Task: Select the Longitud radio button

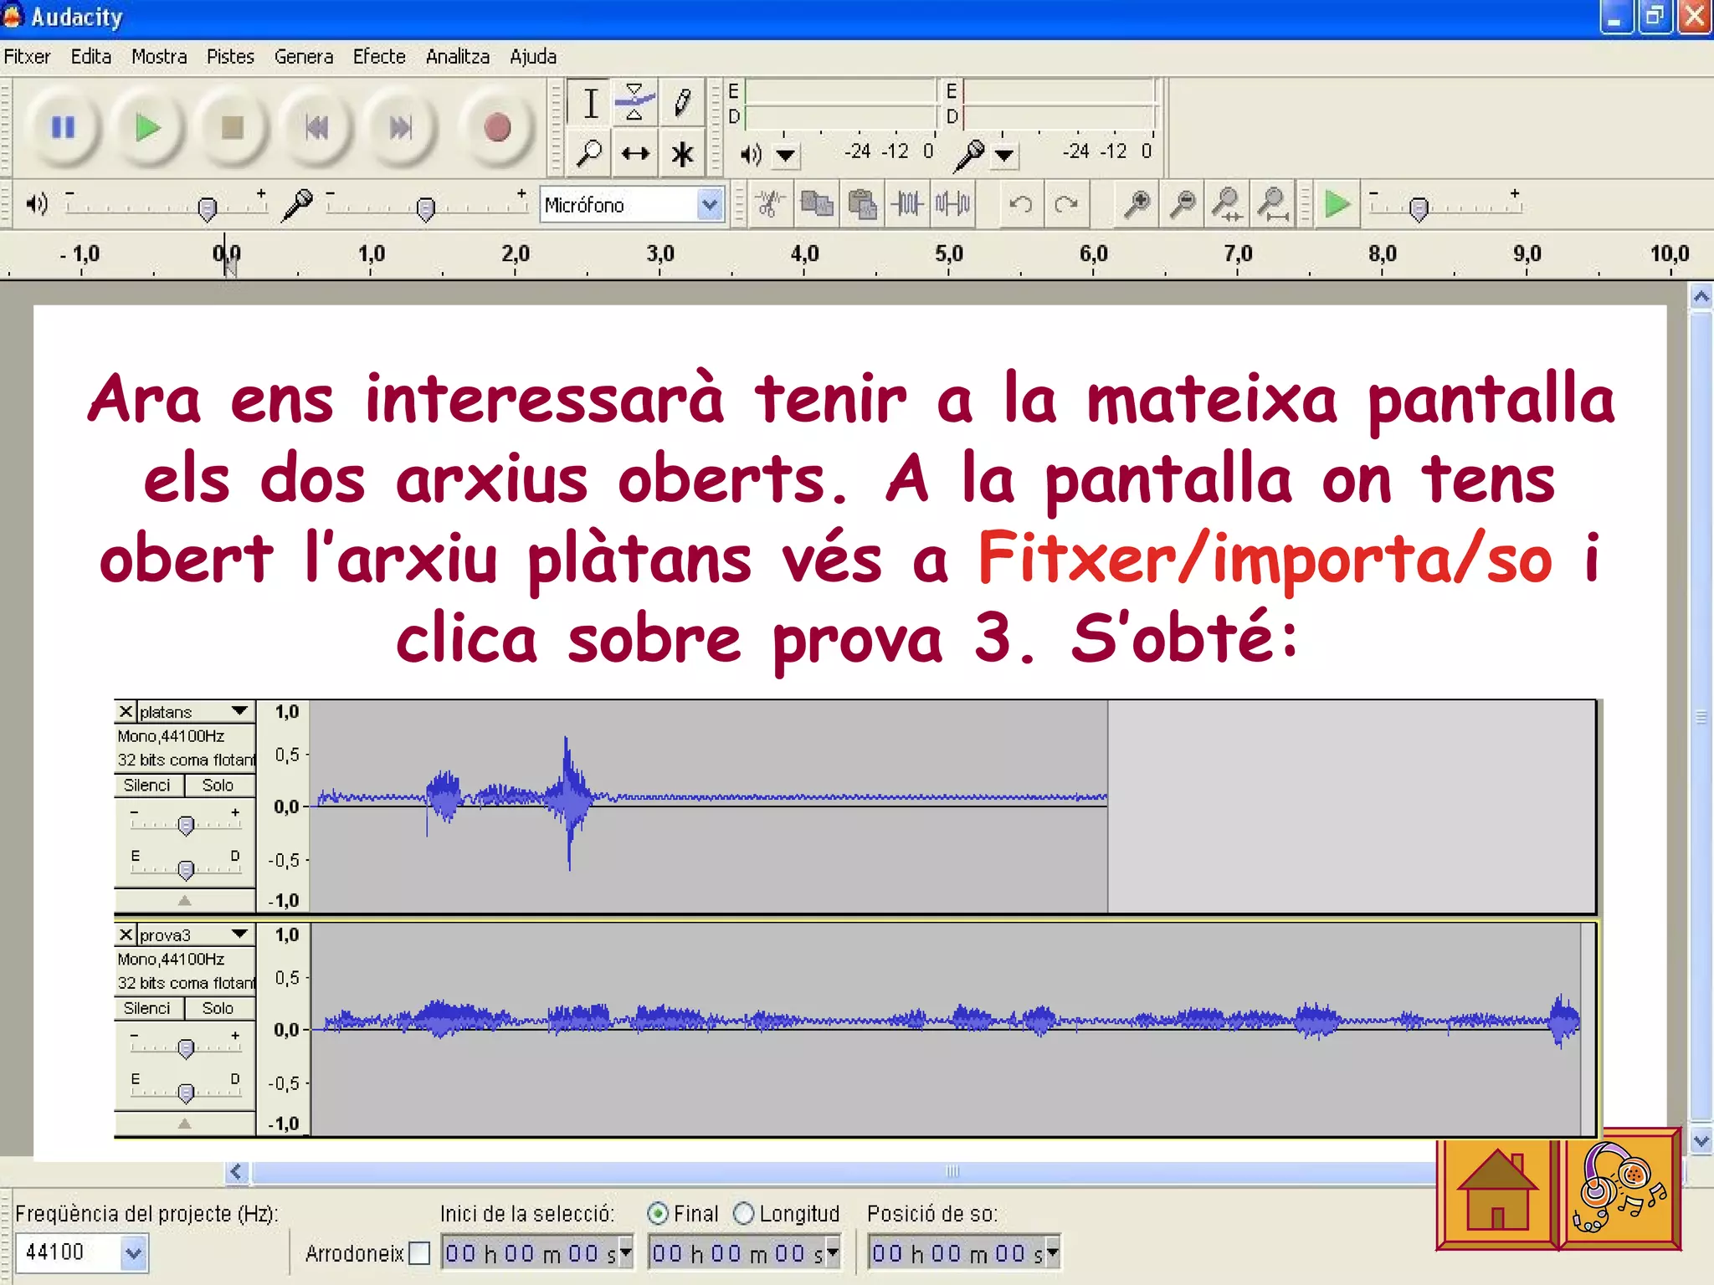Action: point(743,1213)
